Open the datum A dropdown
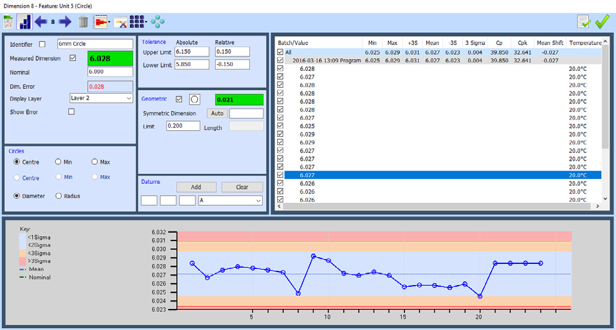Viewport: 616px width, 330px height. tap(230, 200)
